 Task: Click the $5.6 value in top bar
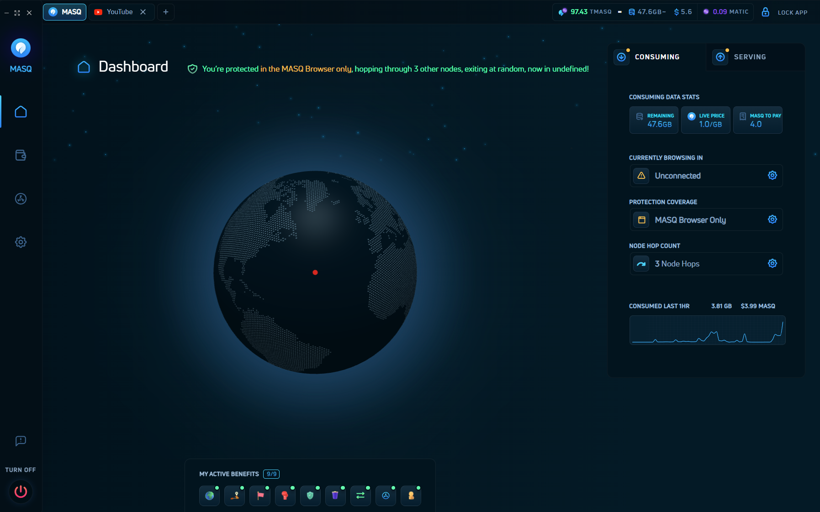(x=683, y=12)
